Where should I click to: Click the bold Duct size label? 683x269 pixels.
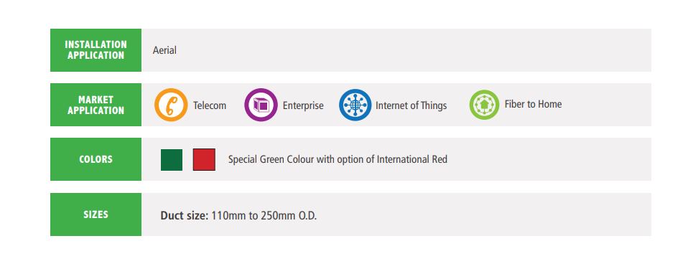click(x=185, y=215)
